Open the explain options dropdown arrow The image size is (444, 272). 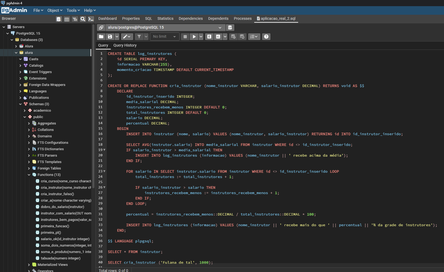(x=225, y=37)
